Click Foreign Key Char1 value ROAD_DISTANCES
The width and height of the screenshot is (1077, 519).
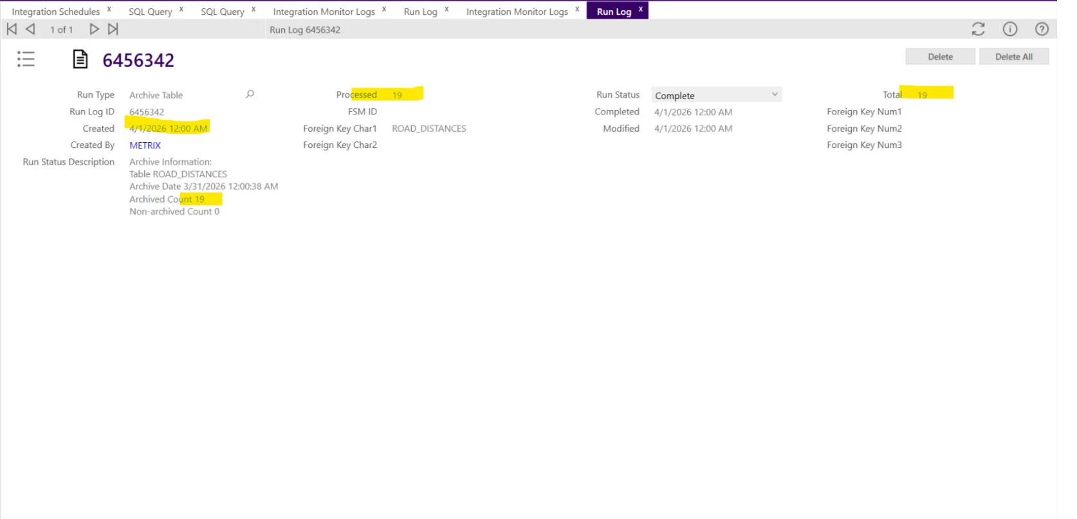[x=429, y=129]
